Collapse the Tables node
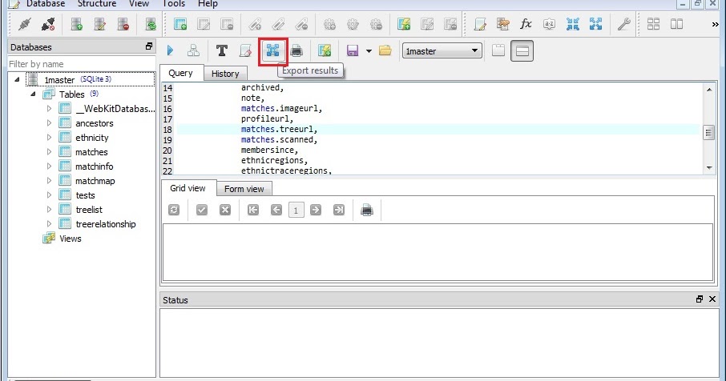Viewport: 726px width, 381px height. [x=33, y=94]
